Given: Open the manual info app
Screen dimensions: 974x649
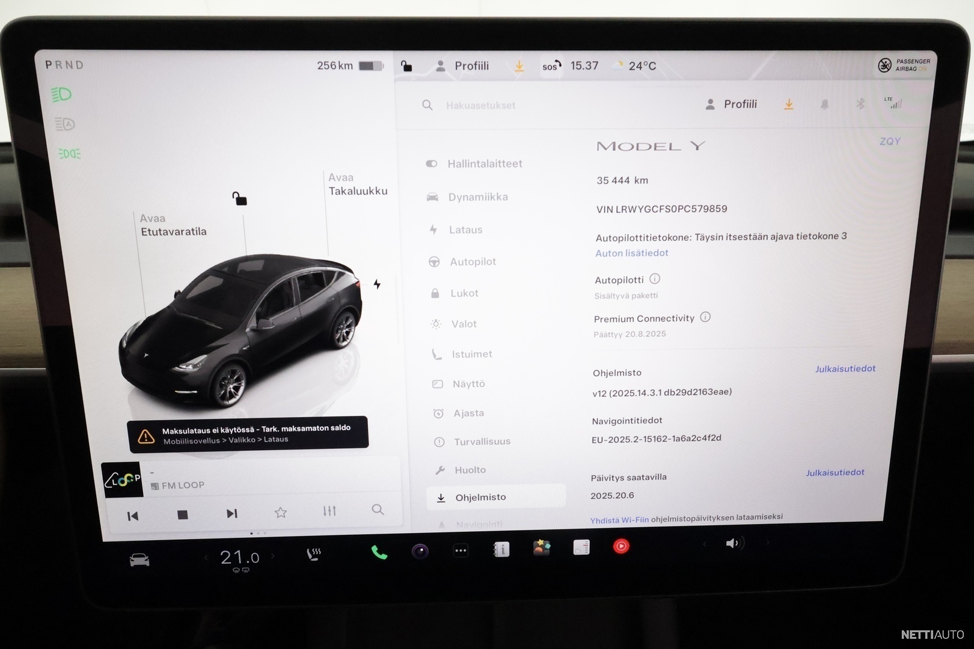Looking at the screenshot, I should pyautogui.click(x=501, y=549).
